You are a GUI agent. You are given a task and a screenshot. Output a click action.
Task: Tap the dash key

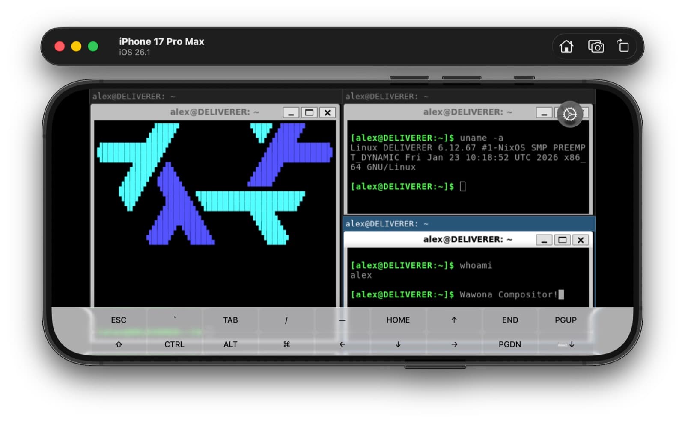tap(342, 320)
